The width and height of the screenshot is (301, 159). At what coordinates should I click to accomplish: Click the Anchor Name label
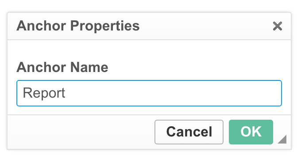tap(62, 67)
